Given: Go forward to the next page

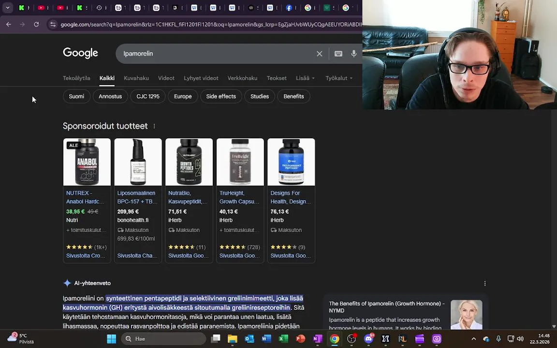Looking at the screenshot, I should [x=22, y=25].
